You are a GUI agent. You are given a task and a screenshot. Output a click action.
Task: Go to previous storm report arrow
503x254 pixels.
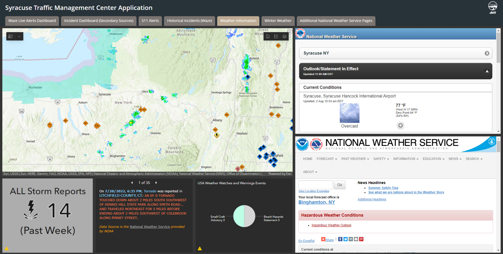point(132,183)
